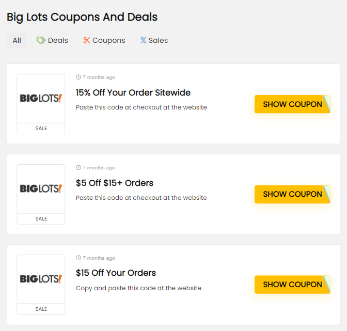This screenshot has height=331, width=347.
Task: Click Big Lots logo in first coupon card
Action: 41,98
